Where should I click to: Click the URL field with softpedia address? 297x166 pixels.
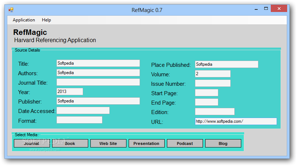(x=236, y=121)
